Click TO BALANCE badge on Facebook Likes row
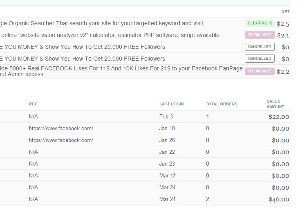302x212 pixels. pos(259,71)
